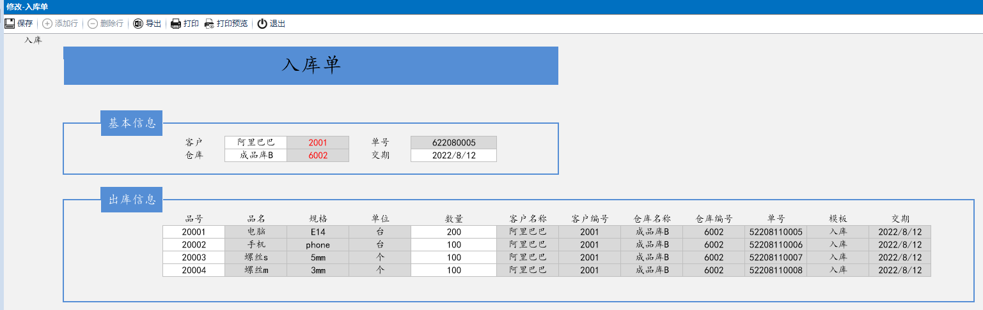Click quantity cell 200 for 电脑

tap(453, 232)
